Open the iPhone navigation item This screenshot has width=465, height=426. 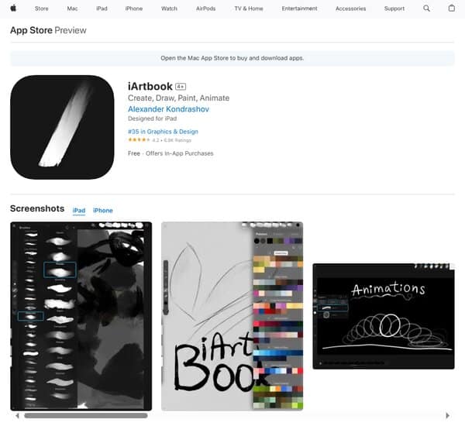[134, 9]
